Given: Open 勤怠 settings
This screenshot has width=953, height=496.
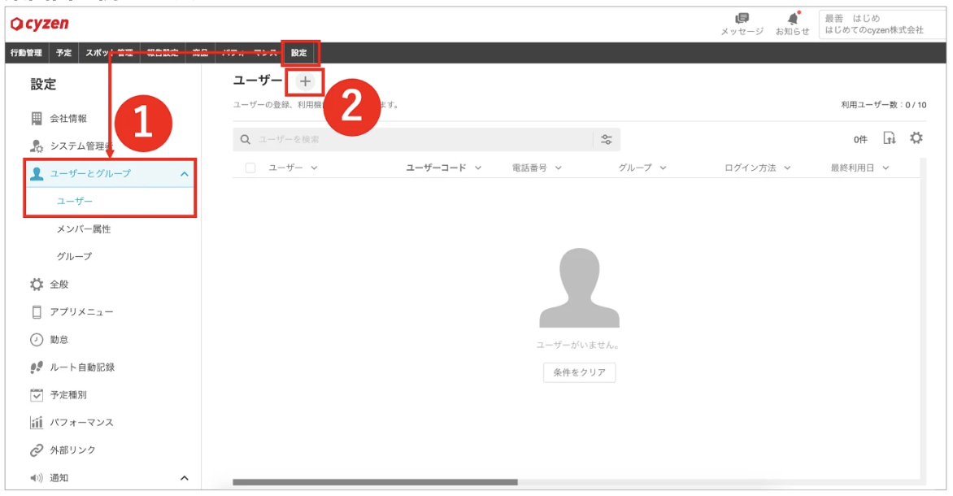Looking at the screenshot, I should click(x=59, y=339).
